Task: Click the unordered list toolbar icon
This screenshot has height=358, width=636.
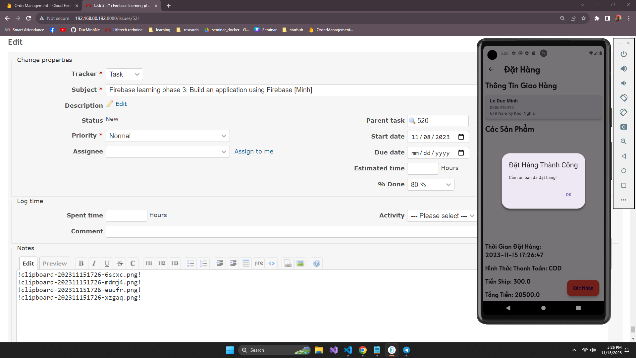Action: [190, 264]
